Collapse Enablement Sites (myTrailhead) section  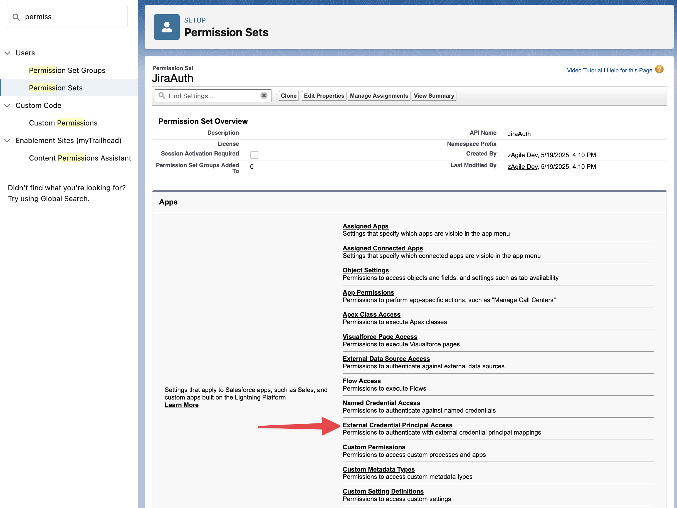[8, 140]
